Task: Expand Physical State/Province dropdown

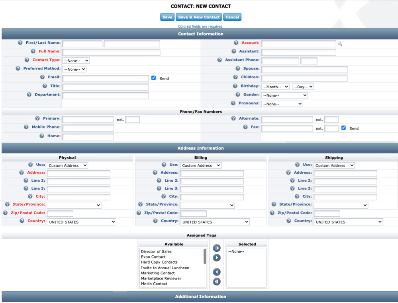Action: pos(74,205)
